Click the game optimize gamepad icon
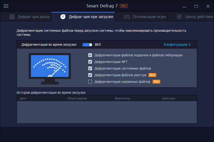The width and height of the screenshot is (214, 142). (x=127, y=17)
